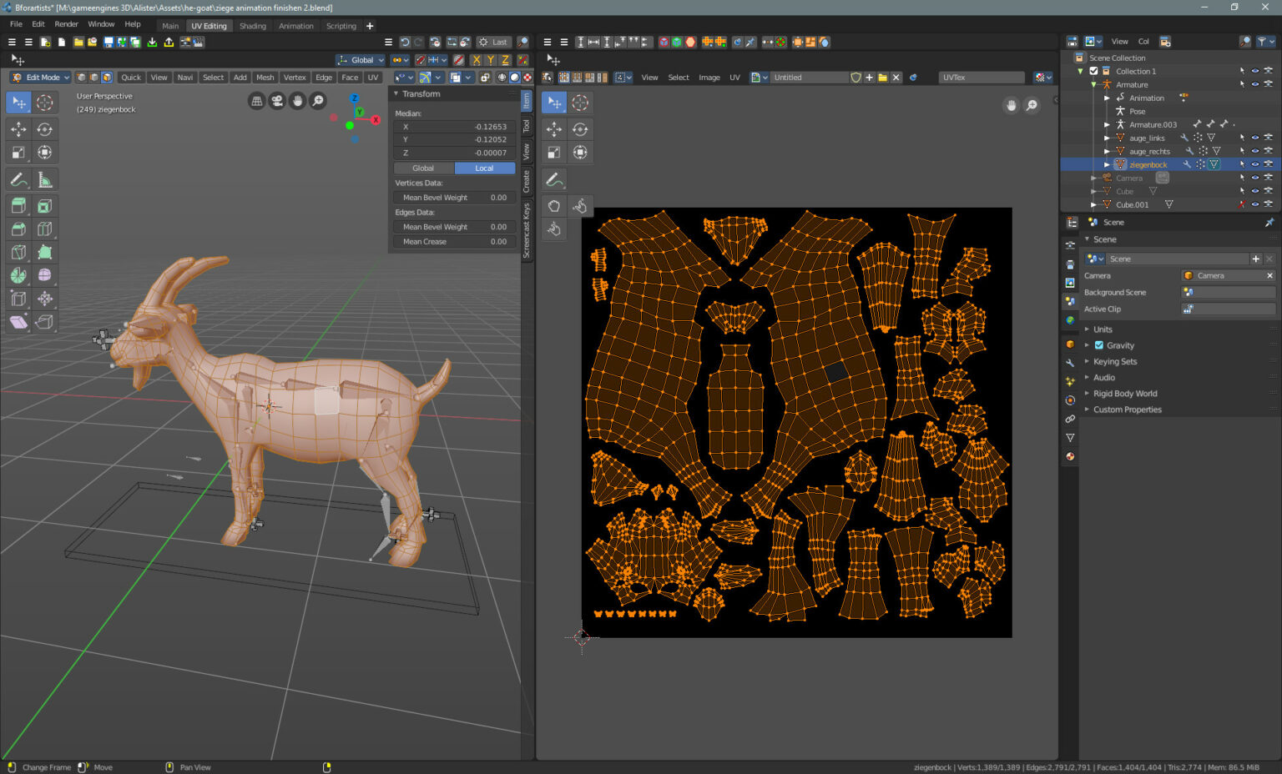The width and height of the screenshot is (1282, 774).
Task: Open the Render menu
Action: [x=66, y=24]
